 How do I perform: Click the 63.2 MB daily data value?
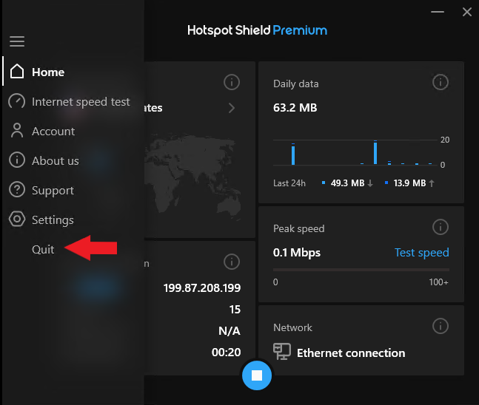pos(295,108)
